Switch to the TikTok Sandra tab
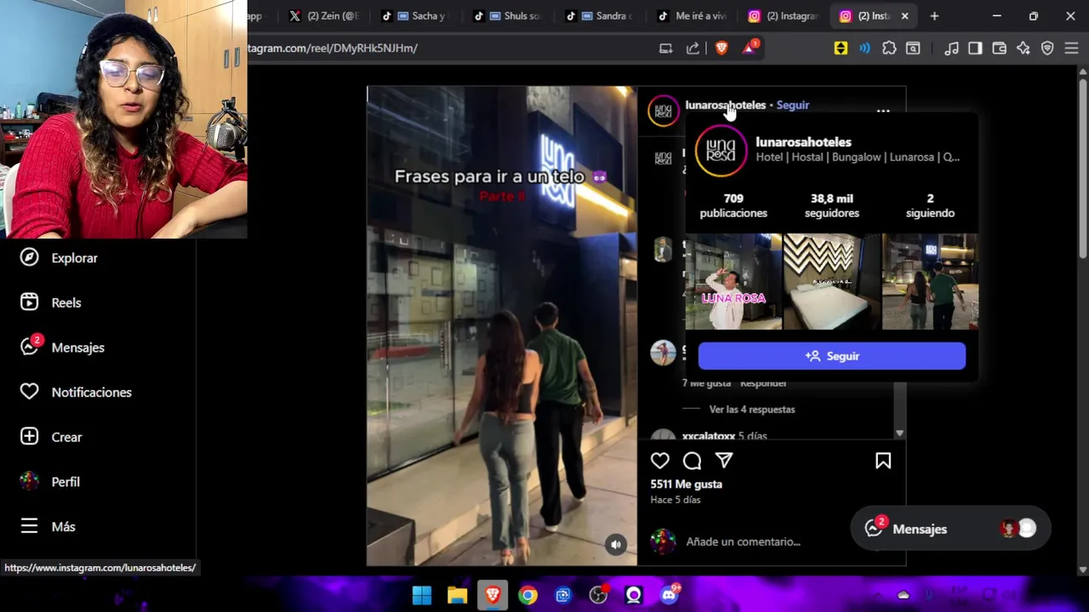1089x612 pixels. (x=600, y=16)
